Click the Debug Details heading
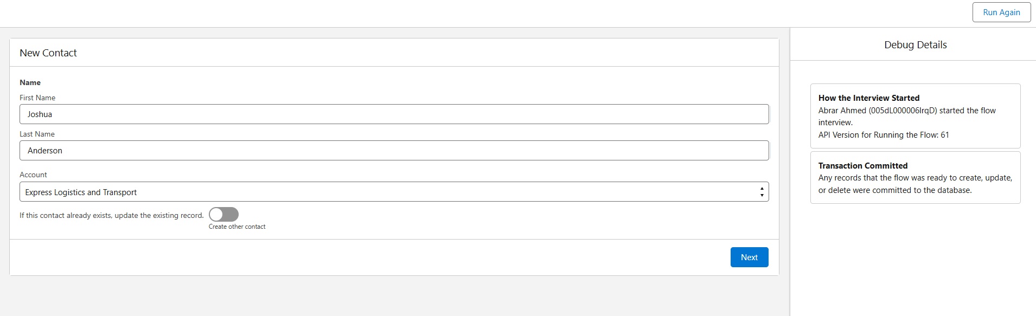Viewport: 1036px width, 316px height. pos(915,44)
